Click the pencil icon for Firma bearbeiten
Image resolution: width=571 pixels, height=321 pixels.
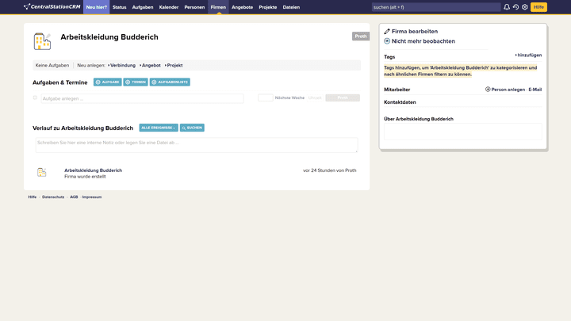pyautogui.click(x=387, y=32)
